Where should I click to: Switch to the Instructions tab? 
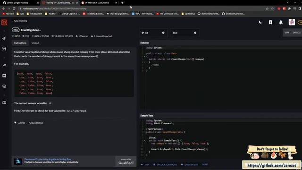click(20, 43)
